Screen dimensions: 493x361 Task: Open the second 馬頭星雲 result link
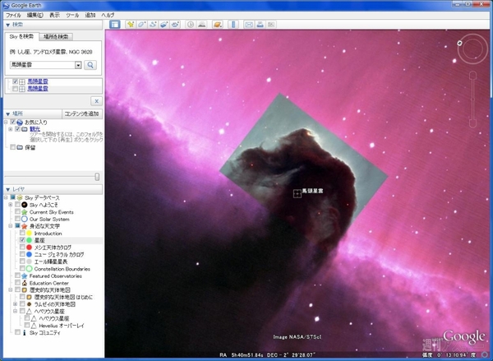tap(38, 89)
